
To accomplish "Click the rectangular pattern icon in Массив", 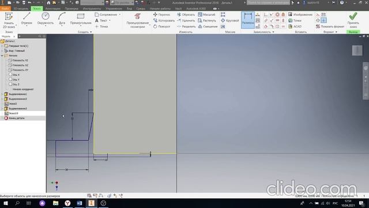I will [x=223, y=14].
